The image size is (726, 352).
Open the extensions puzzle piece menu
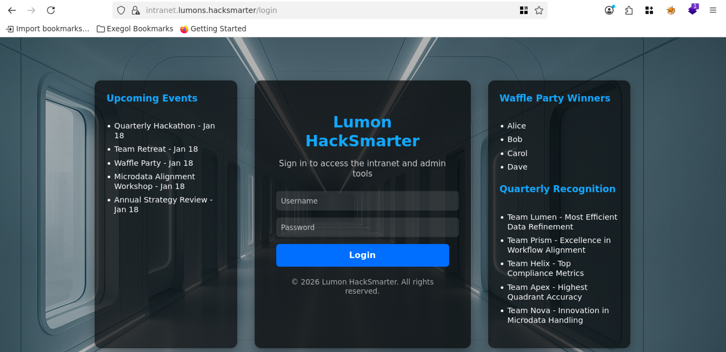tap(629, 11)
